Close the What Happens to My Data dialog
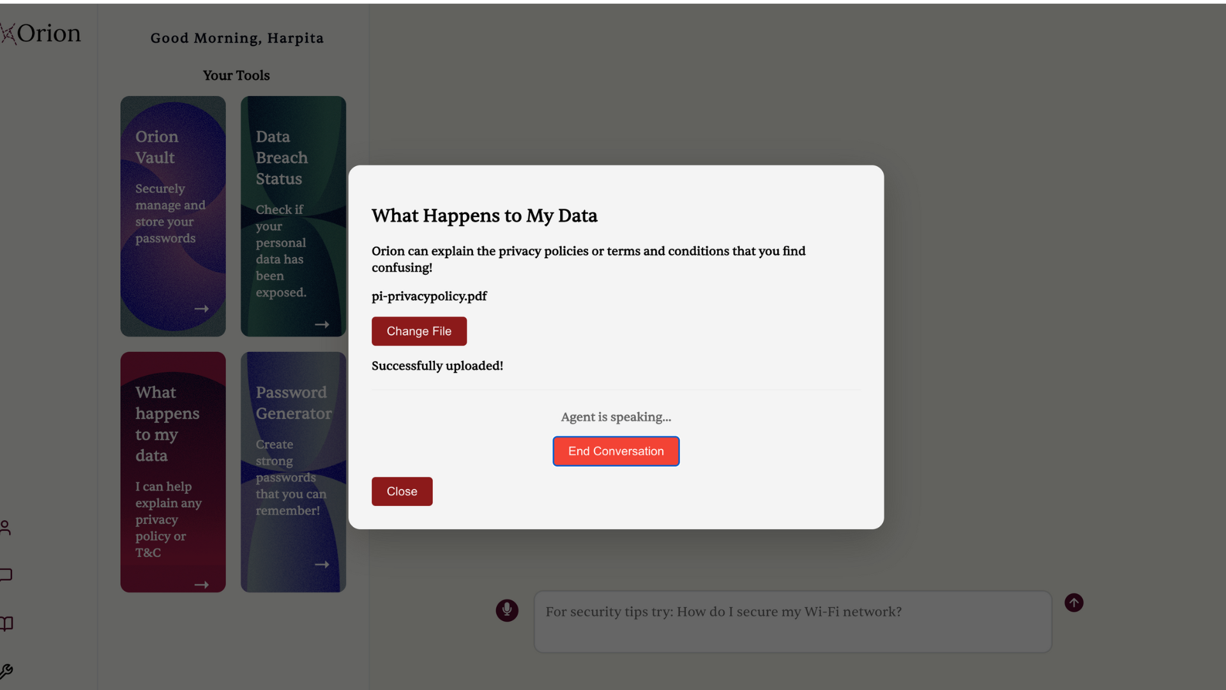1226x690 pixels. click(x=402, y=491)
